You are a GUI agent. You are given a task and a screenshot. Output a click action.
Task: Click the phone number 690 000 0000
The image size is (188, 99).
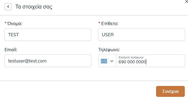[x=132, y=62]
